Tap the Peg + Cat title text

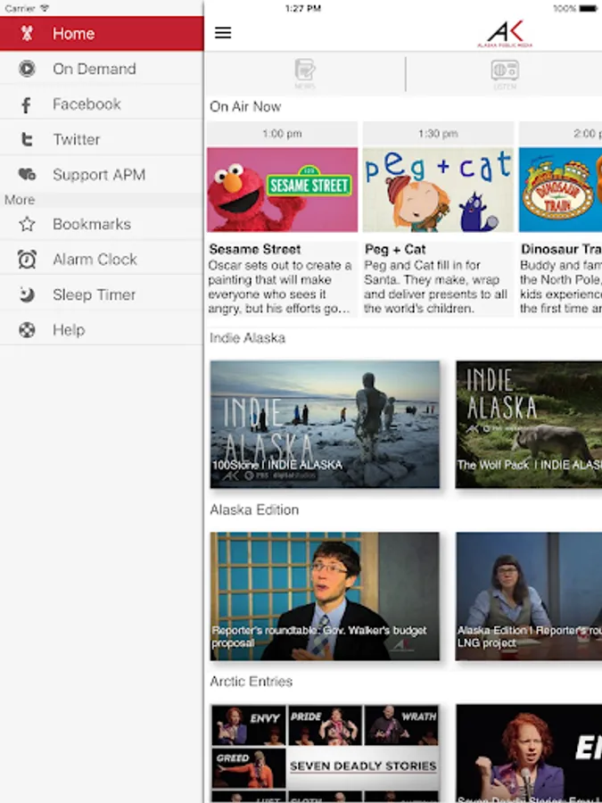(x=395, y=250)
